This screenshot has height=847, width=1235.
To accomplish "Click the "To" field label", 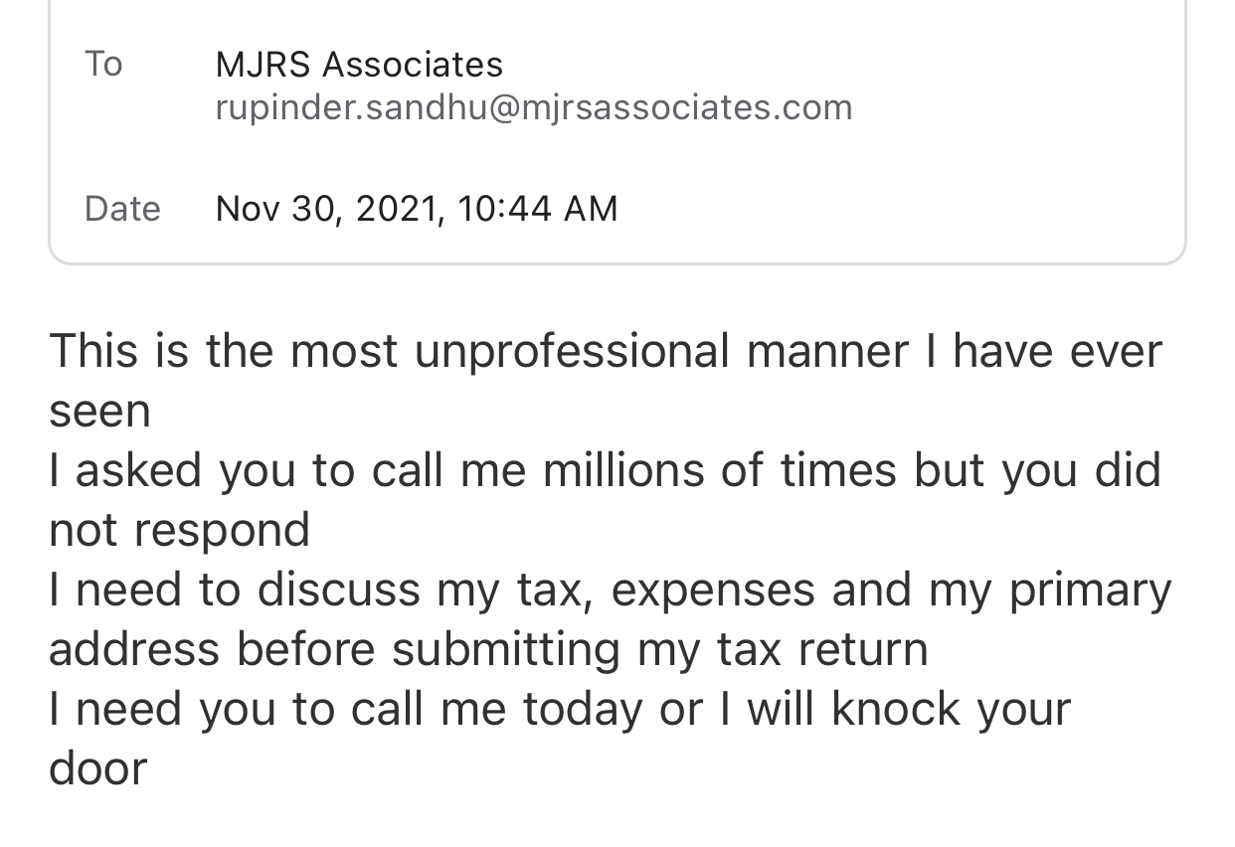I will (x=103, y=64).
